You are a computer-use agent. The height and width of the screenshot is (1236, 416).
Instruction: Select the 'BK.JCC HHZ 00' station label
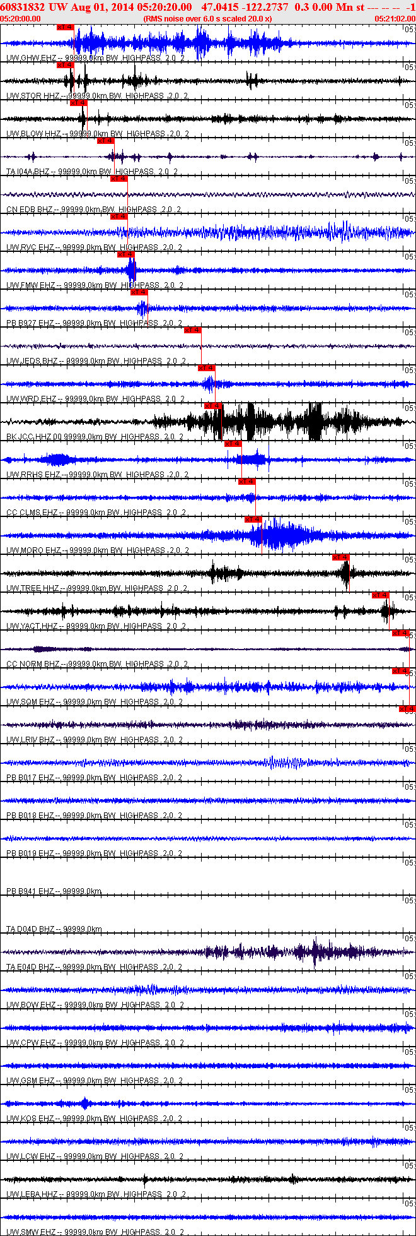(x=34, y=437)
